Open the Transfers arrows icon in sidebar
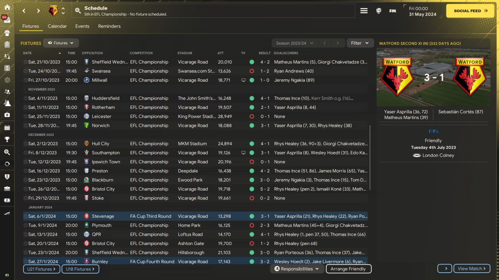This screenshot has height=280, width=499. click(7, 164)
